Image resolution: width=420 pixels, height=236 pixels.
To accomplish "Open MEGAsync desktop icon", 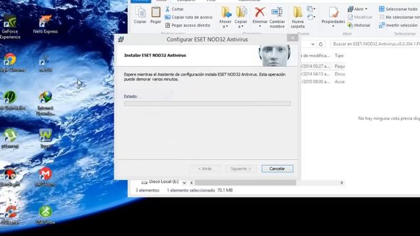I will click(45, 177).
